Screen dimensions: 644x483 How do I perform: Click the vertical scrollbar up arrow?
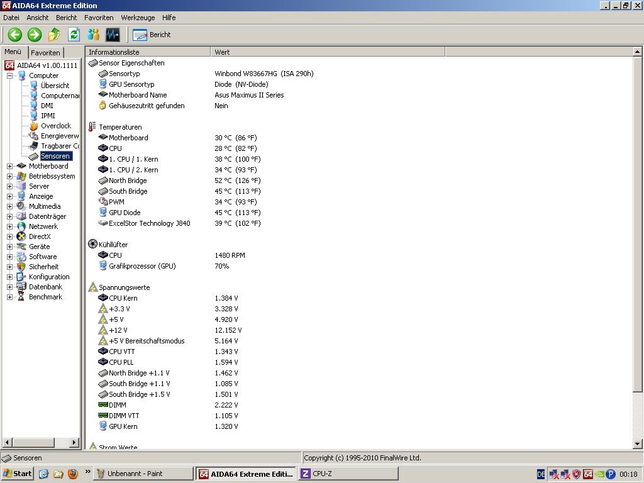tap(637, 52)
